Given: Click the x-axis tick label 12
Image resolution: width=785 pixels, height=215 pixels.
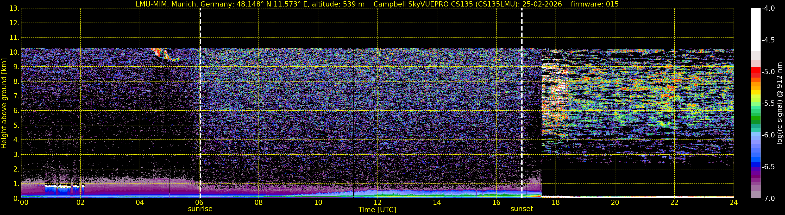Looking at the screenshot, I should [x=378, y=203].
